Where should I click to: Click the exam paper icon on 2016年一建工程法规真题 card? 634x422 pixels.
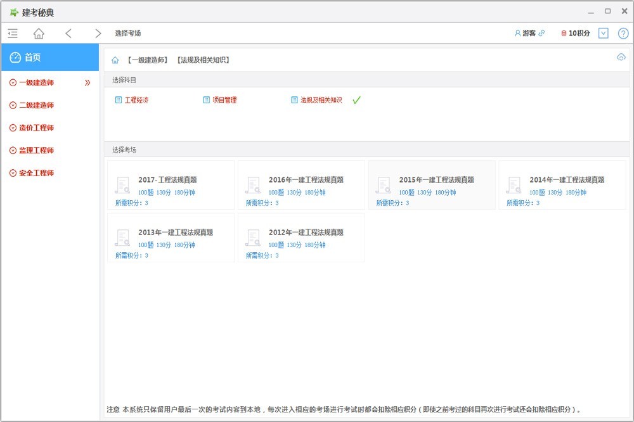pos(253,185)
